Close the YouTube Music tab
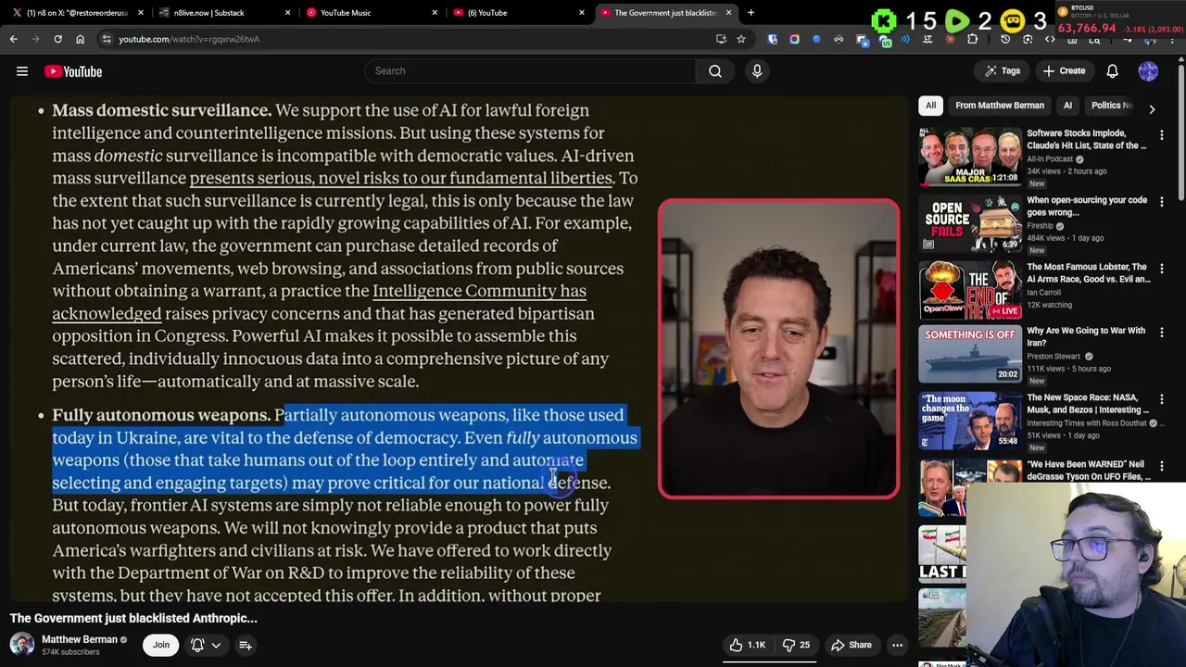1186x667 pixels. pos(435,13)
